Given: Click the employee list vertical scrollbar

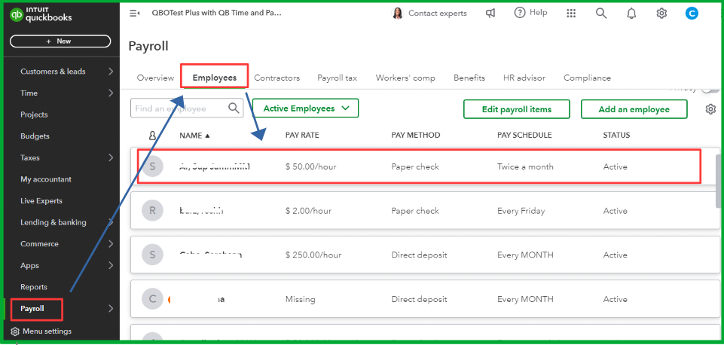Looking at the screenshot, I should point(719,181).
